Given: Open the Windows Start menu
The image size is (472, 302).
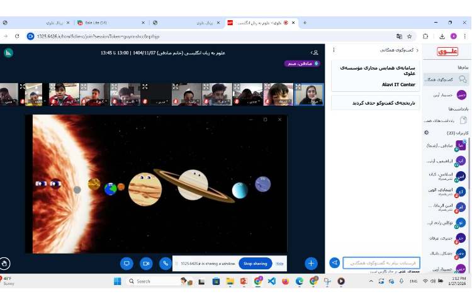Looking at the screenshot, I should pyautogui.click(x=118, y=281).
